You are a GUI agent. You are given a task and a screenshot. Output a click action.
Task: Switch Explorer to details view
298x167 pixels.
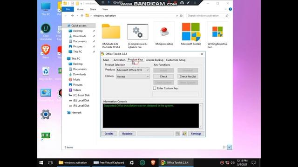click(224, 147)
